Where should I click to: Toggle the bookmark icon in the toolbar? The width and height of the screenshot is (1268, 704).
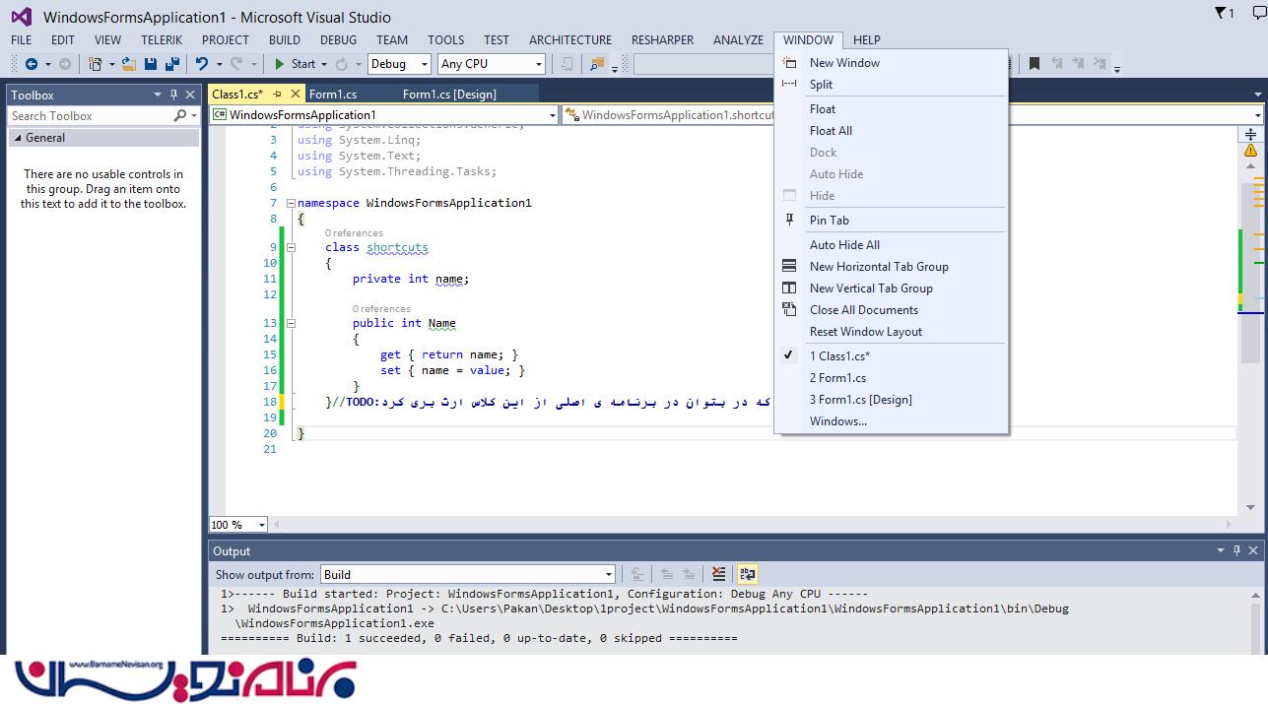point(1034,64)
